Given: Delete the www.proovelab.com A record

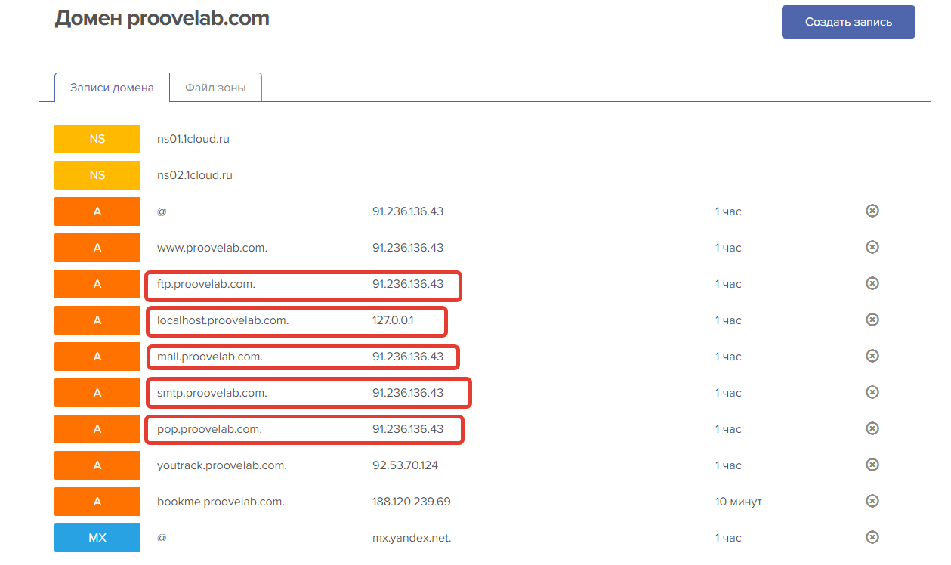Looking at the screenshot, I should coord(872,247).
